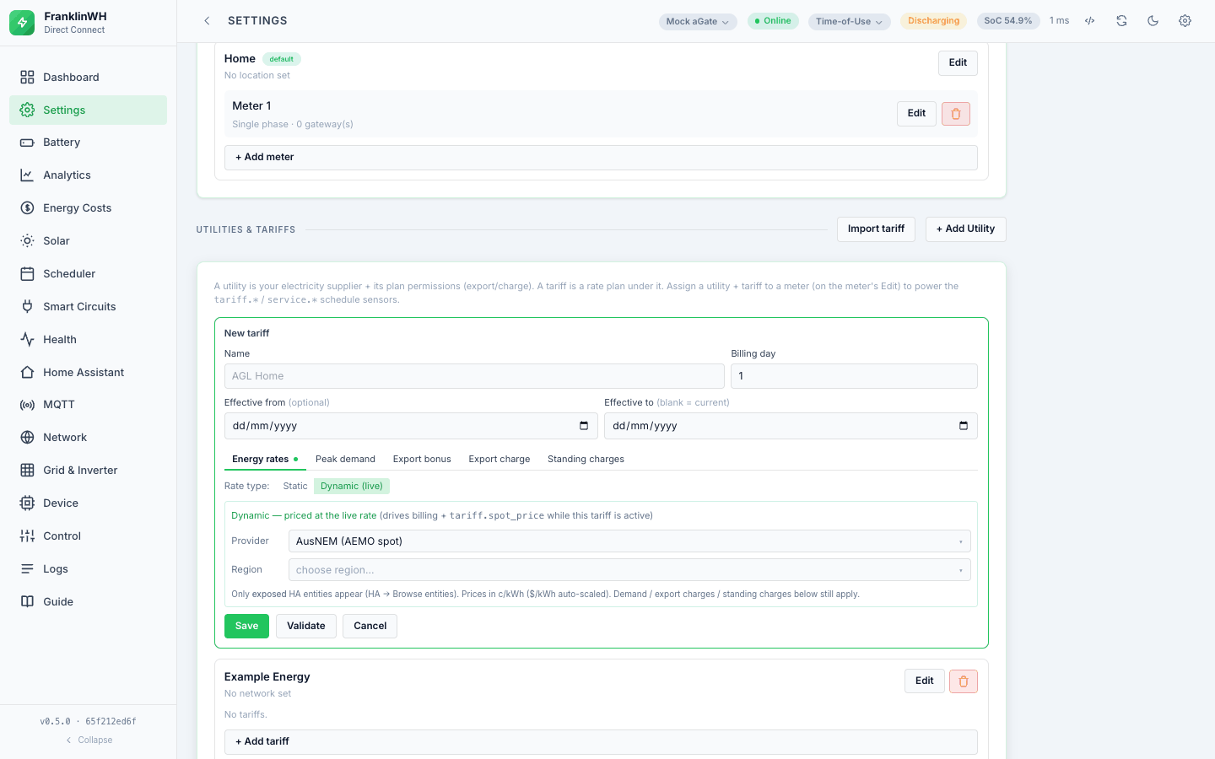1215x759 pixels.
Task: Switch to Standing charges tab
Action: coord(586,459)
